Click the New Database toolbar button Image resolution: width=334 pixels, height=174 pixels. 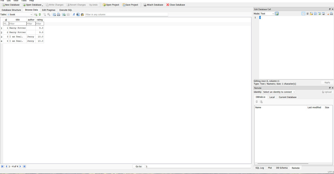(11, 5)
